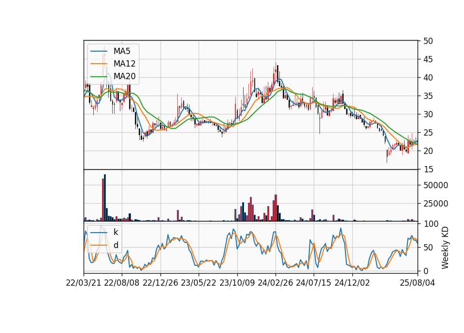Click the blue MA5 legend line sample
This screenshot has width=464, height=333.
point(99,52)
